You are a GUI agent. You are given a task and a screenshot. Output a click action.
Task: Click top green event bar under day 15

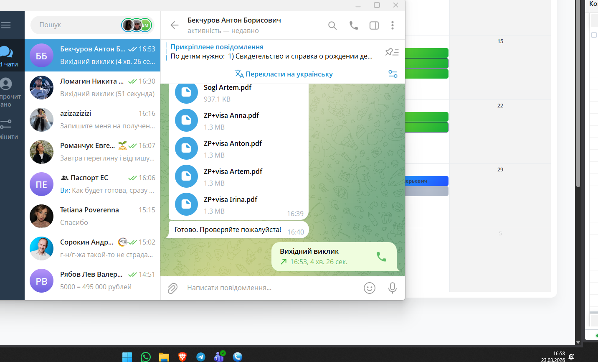427,53
